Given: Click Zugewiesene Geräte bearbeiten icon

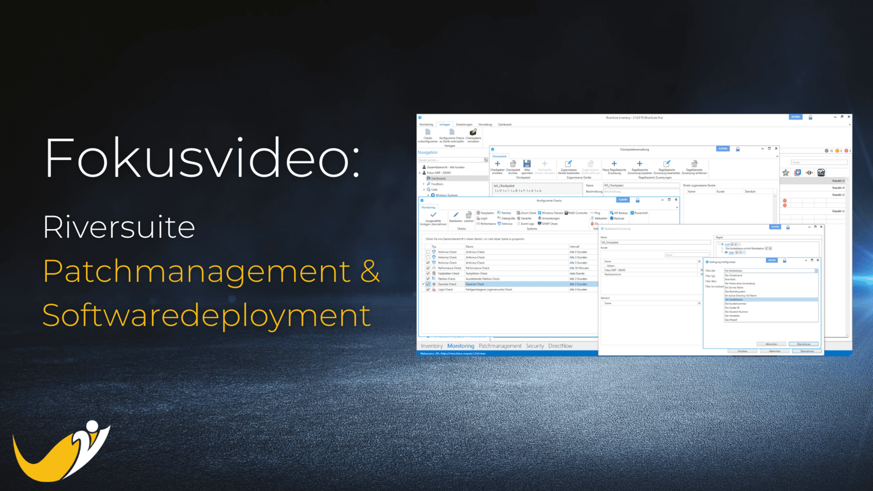Looking at the screenshot, I should (x=568, y=164).
